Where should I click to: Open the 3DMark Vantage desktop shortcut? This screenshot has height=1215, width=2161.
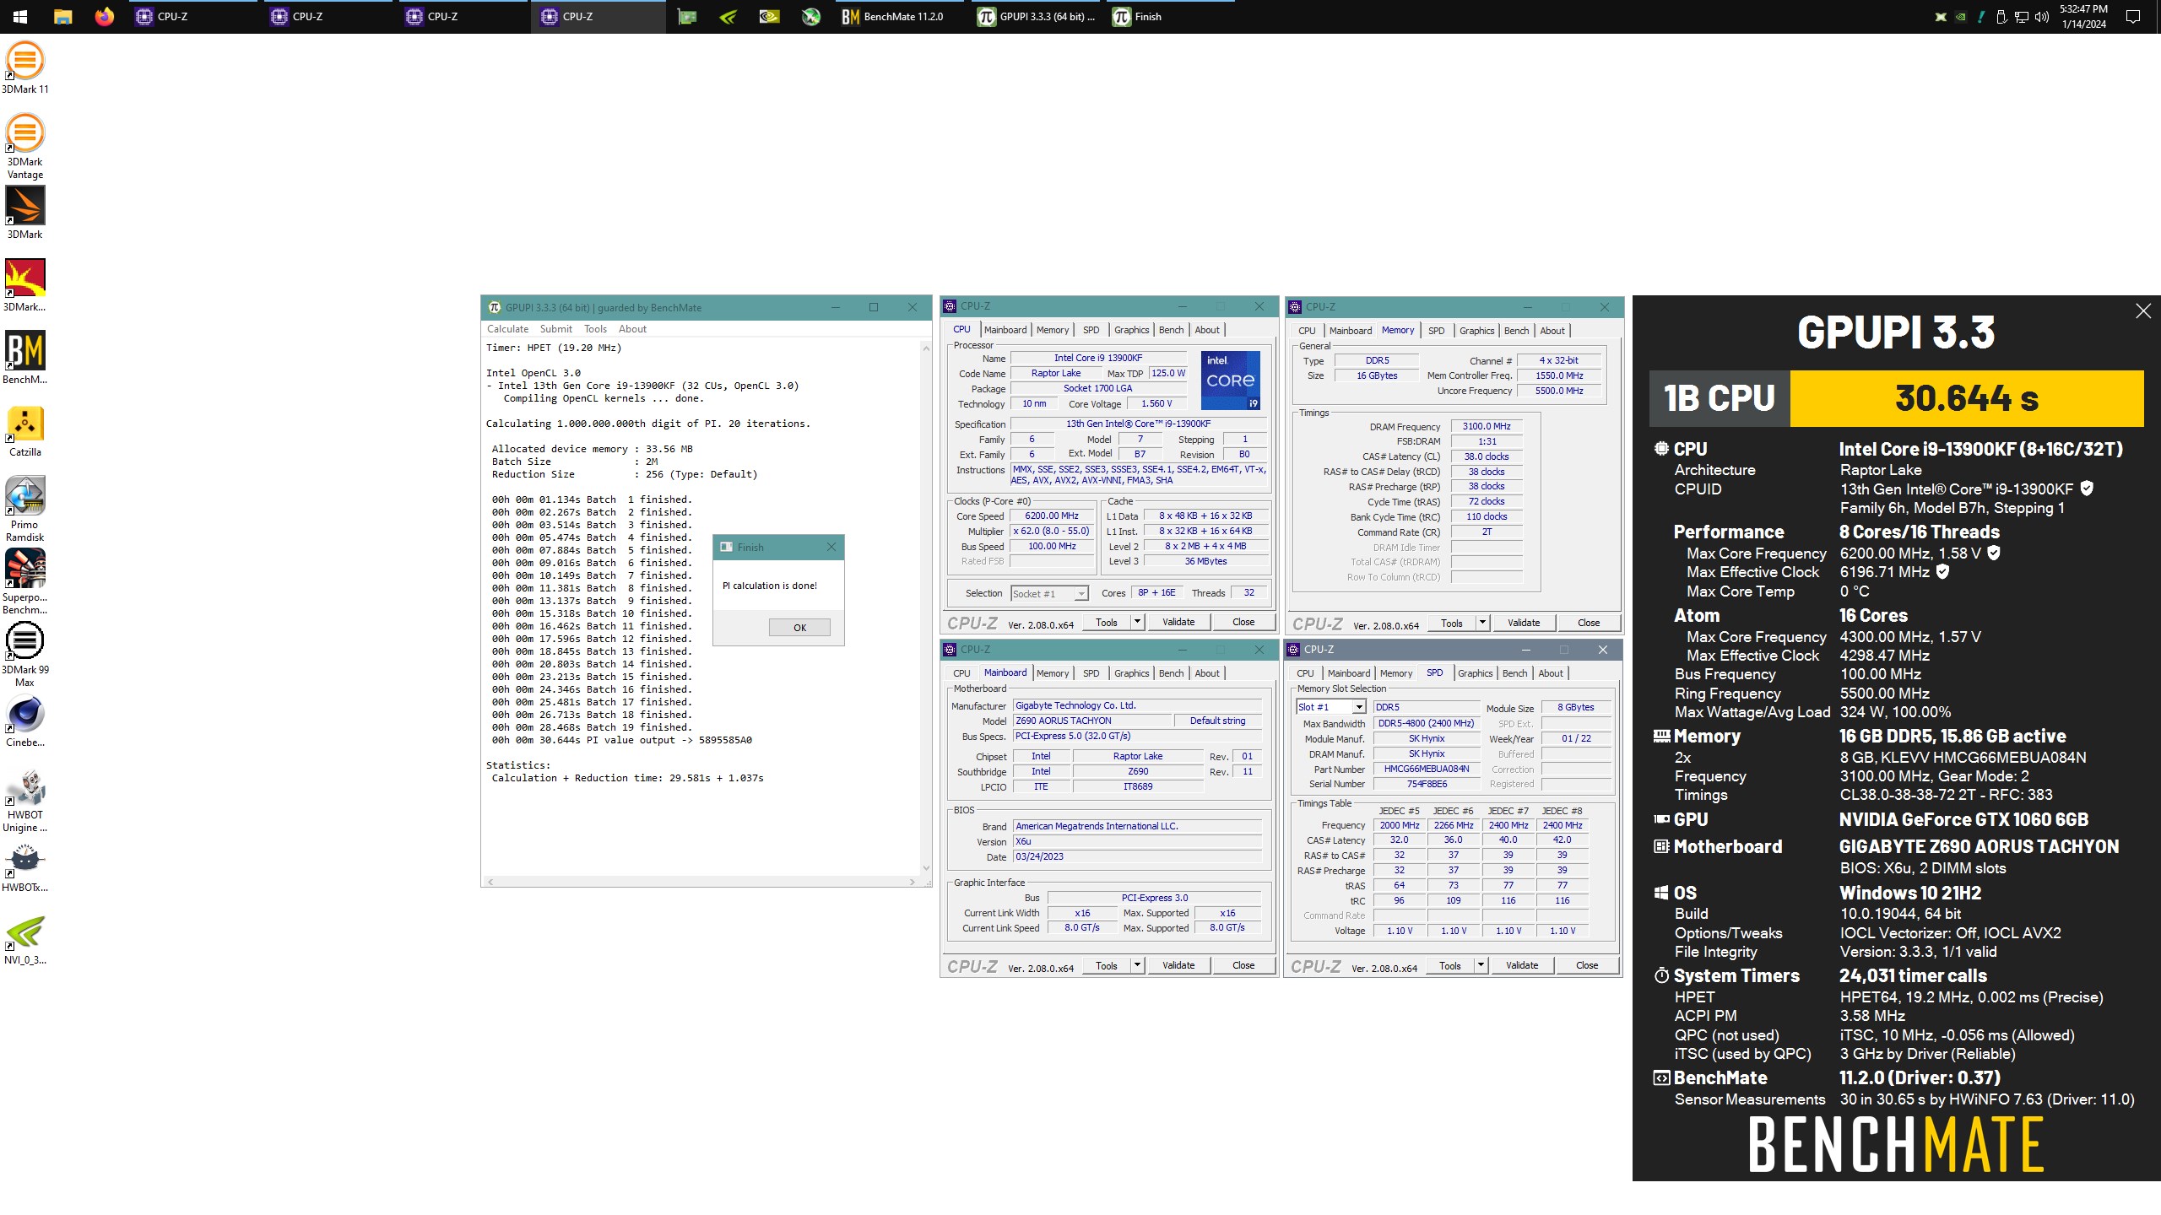click(x=25, y=146)
